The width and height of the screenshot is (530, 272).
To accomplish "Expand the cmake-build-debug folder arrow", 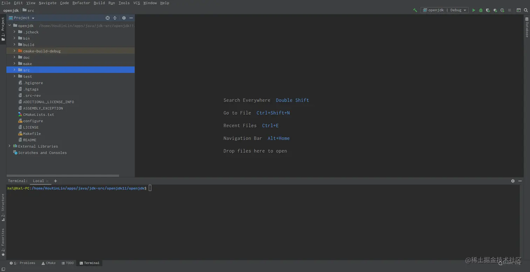I will pos(14,51).
